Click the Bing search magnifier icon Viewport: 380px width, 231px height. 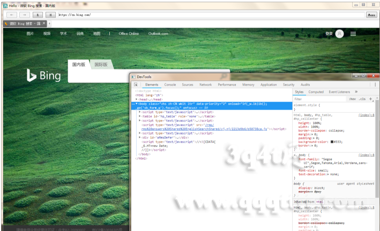click(223, 77)
